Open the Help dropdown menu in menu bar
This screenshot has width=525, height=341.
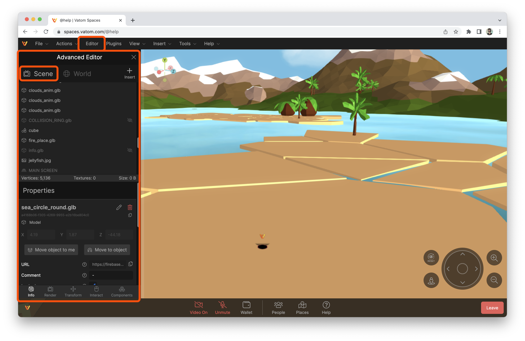click(x=212, y=44)
